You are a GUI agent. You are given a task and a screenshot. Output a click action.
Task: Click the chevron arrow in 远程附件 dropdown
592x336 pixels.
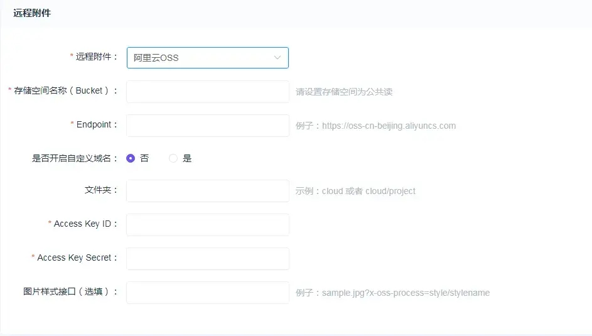tap(277, 58)
